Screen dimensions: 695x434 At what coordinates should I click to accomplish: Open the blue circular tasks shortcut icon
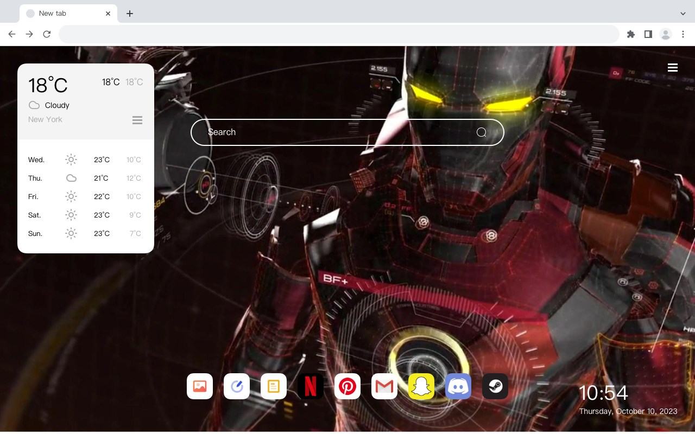click(237, 386)
